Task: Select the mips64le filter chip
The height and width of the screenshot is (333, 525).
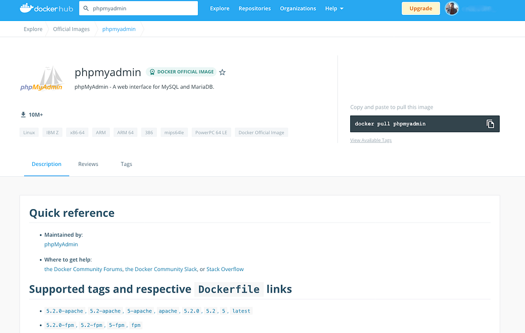Action: coord(174,133)
